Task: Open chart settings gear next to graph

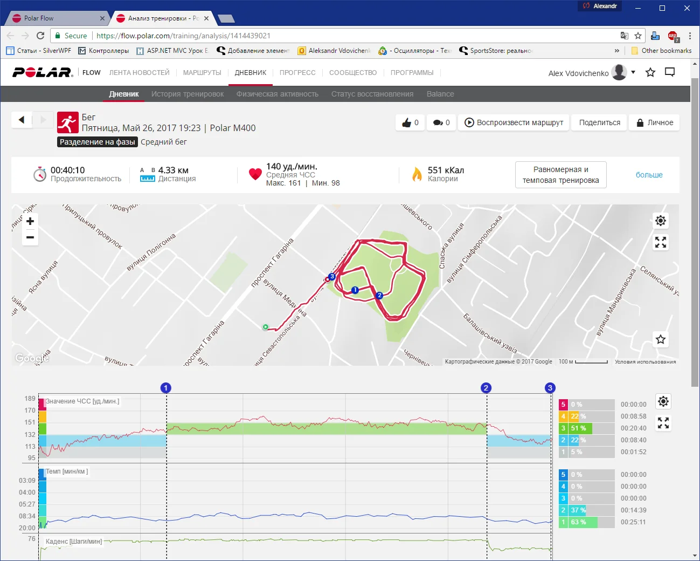Action: pos(663,401)
